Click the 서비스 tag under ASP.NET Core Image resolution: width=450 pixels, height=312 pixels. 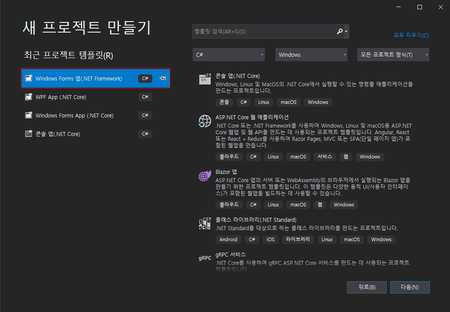pos(325,157)
